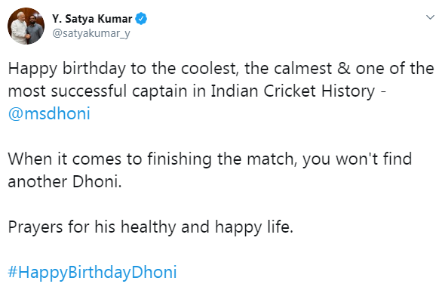Click the words 'Indian Cricket History'
This screenshot has height=287, width=436.
tap(293, 91)
